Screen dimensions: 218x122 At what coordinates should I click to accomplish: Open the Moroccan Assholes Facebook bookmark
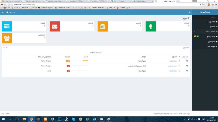[63, 8]
